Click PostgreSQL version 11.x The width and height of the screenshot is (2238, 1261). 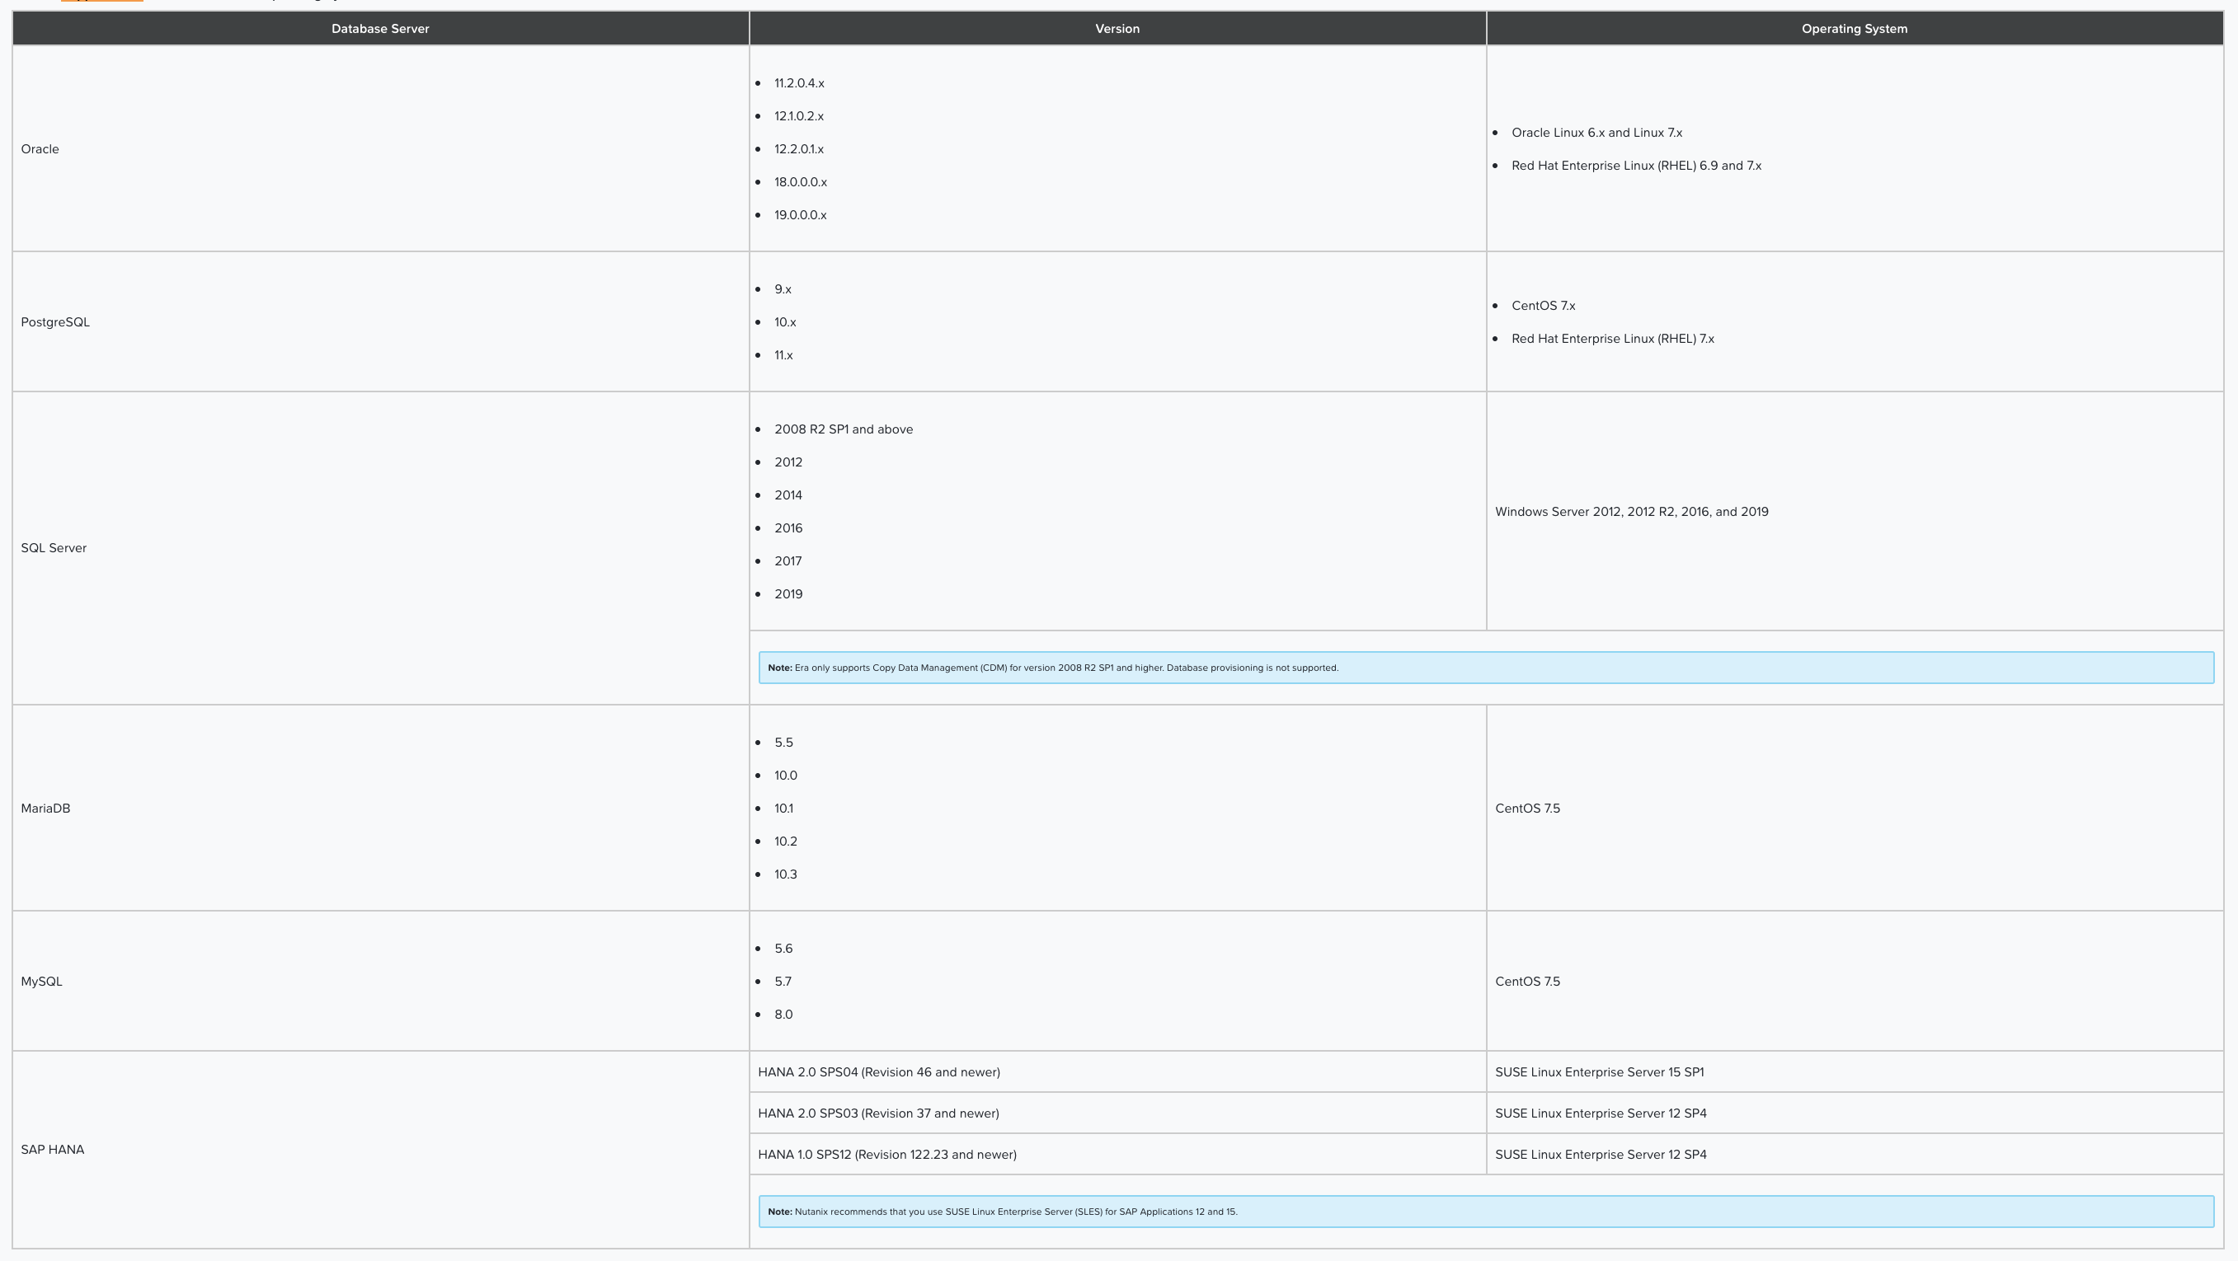coord(783,355)
